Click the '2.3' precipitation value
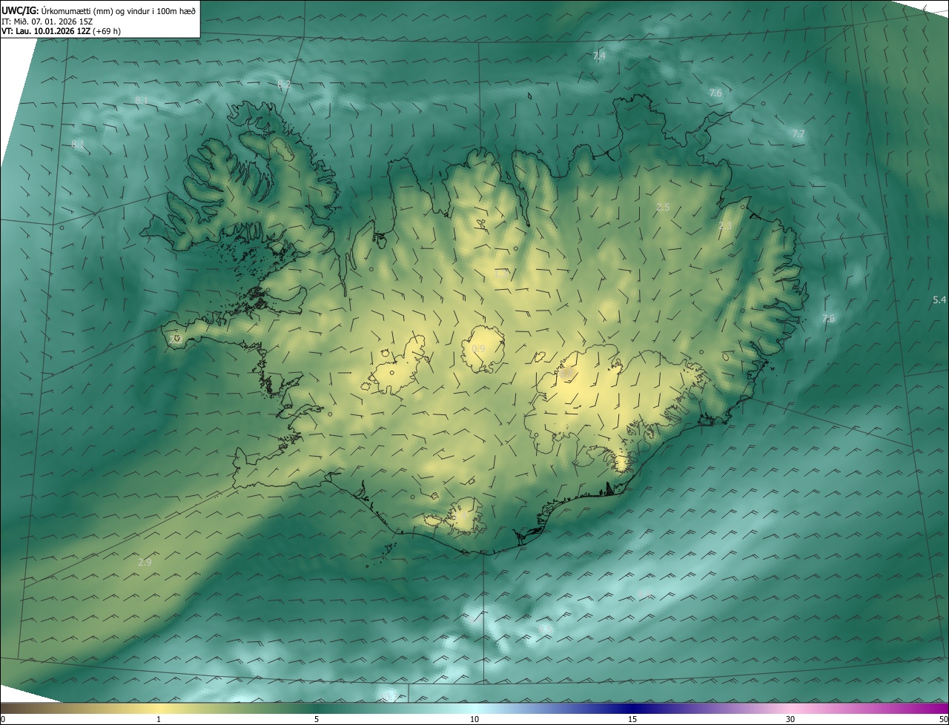The height and width of the screenshot is (725, 949). (725, 225)
